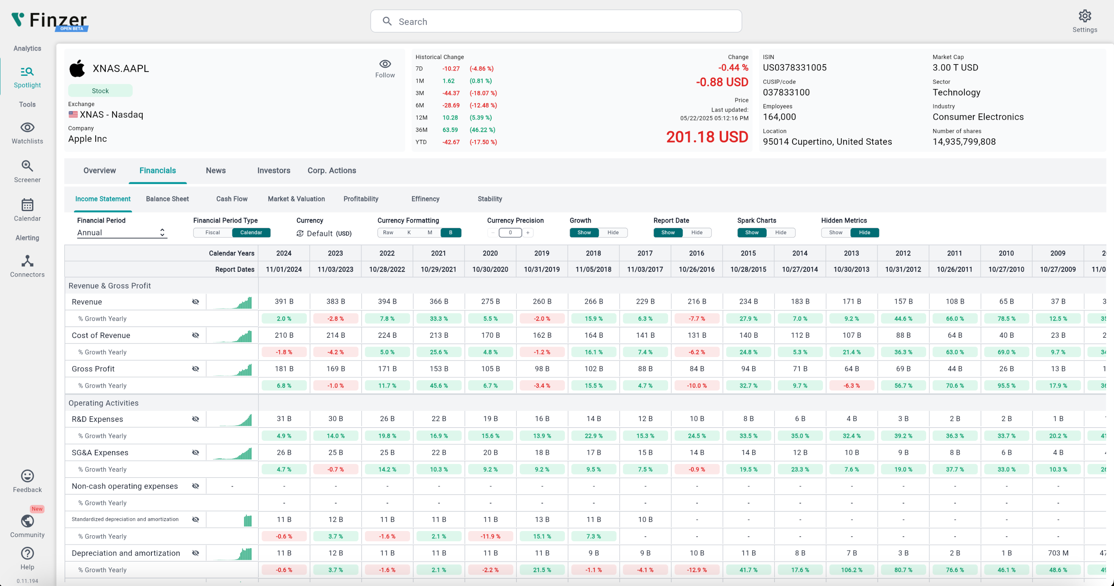Hide the Depreciation and amortization row
The height and width of the screenshot is (586, 1114).
tap(195, 553)
